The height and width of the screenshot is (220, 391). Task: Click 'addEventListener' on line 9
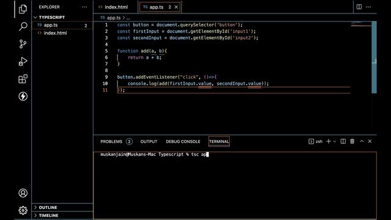(156, 77)
